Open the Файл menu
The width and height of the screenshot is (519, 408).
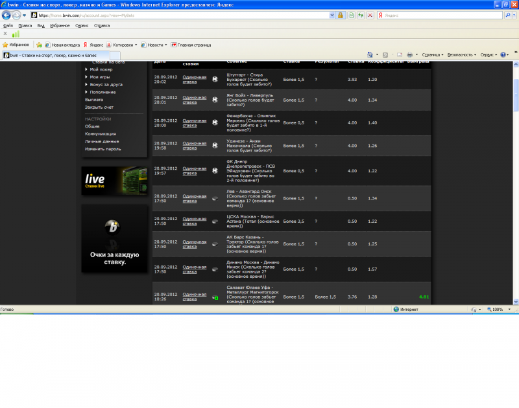[8, 25]
